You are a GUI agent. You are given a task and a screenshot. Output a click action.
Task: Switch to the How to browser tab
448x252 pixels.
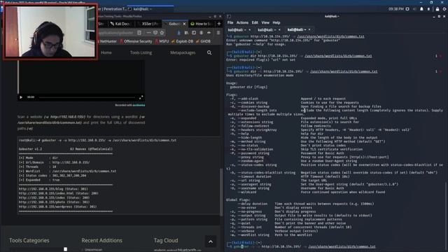click(x=202, y=24)
